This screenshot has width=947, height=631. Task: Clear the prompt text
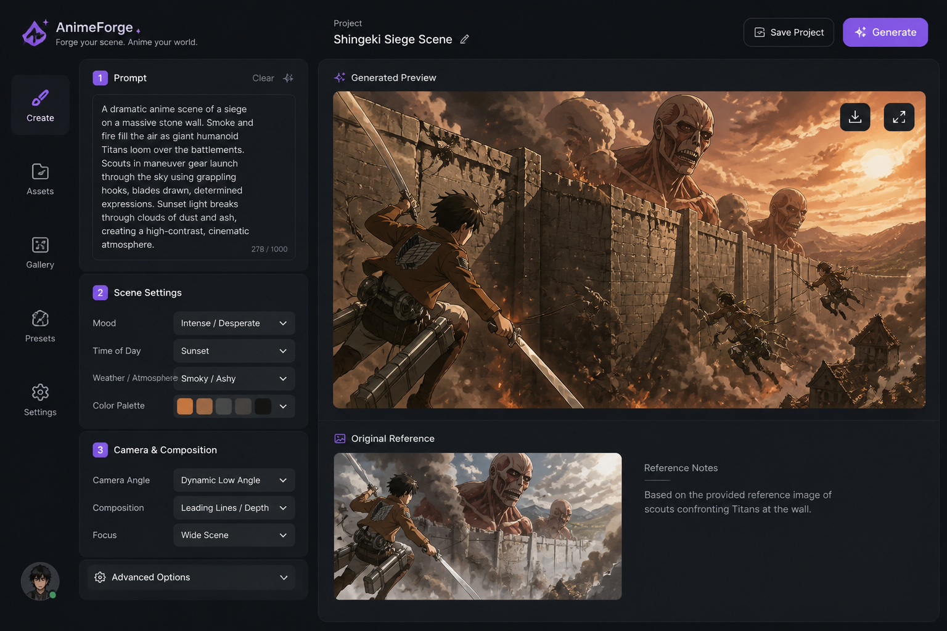tap(263, 78)
